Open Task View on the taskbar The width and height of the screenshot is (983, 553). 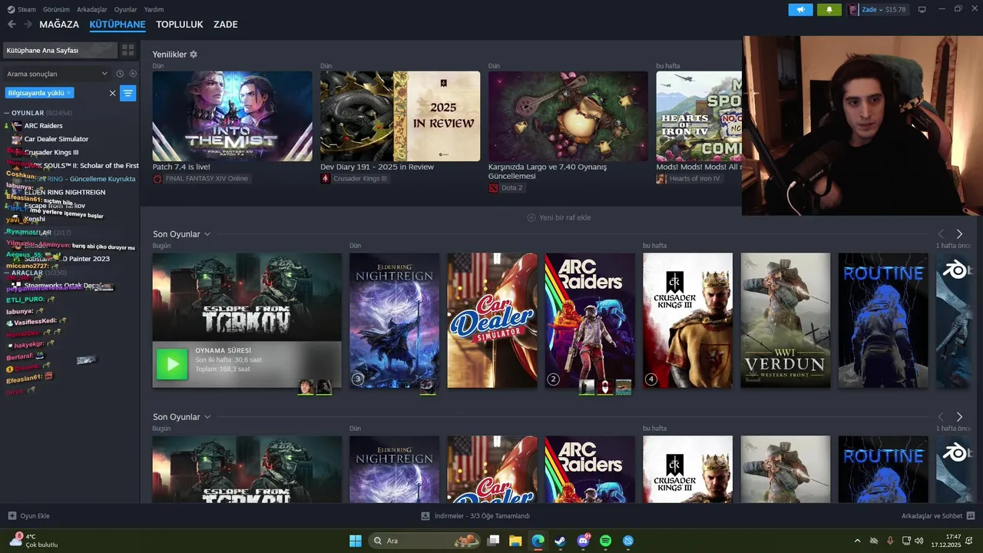[x=494, y=541]
